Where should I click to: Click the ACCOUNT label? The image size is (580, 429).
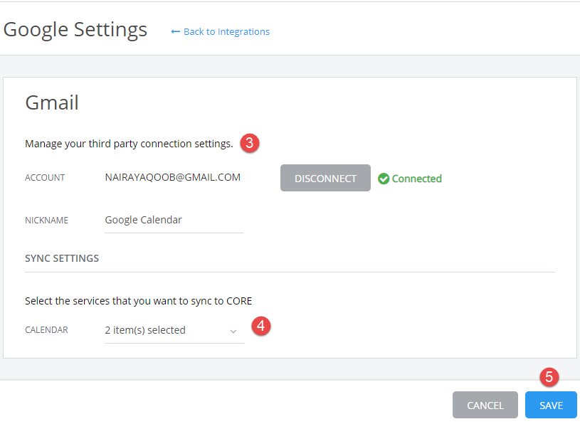tap(45, 178)
